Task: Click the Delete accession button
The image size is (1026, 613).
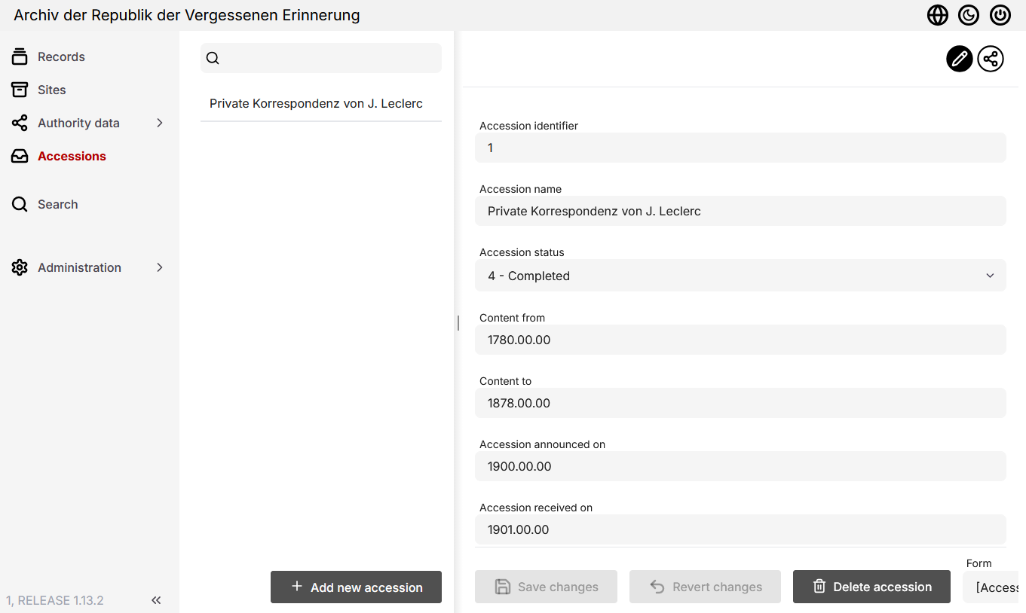Action: click(872, 587)
